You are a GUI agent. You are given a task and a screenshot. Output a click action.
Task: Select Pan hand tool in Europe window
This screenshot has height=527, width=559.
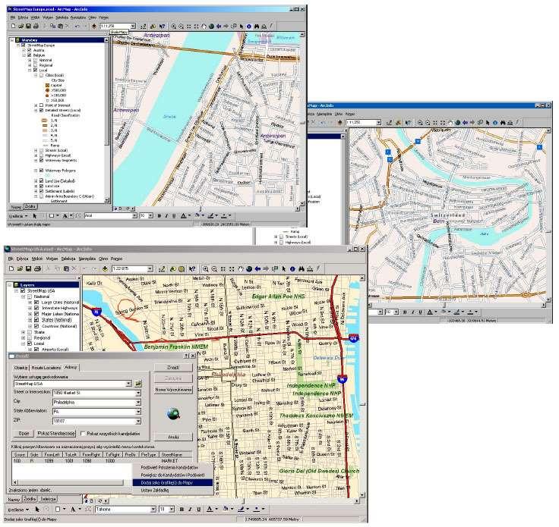click(204, 27)
